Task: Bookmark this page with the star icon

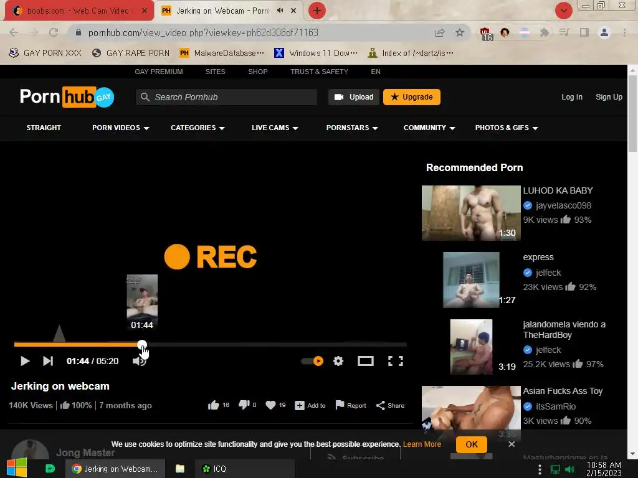Action: click(x=460, y=32)
